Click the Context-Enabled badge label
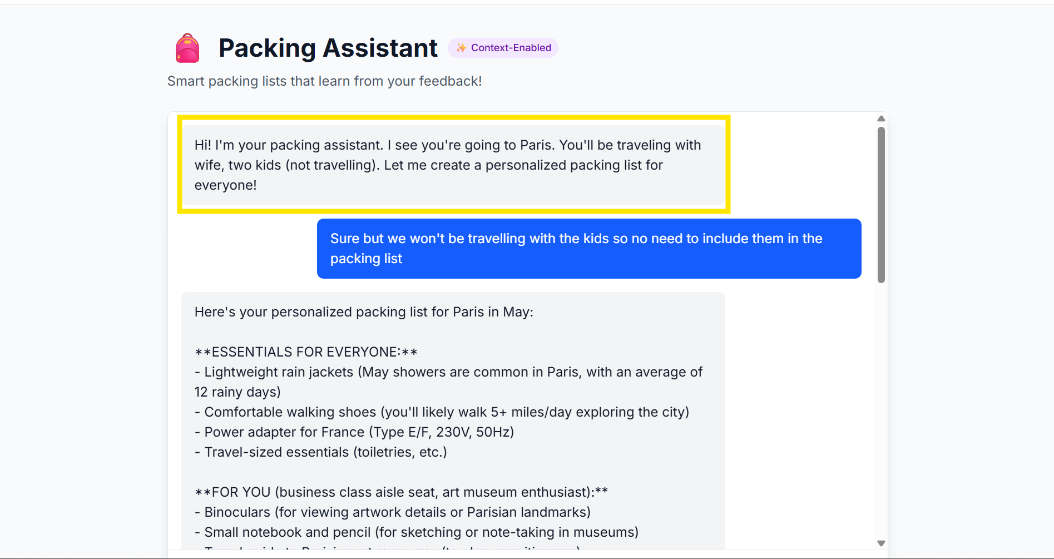 click(511, 48)
